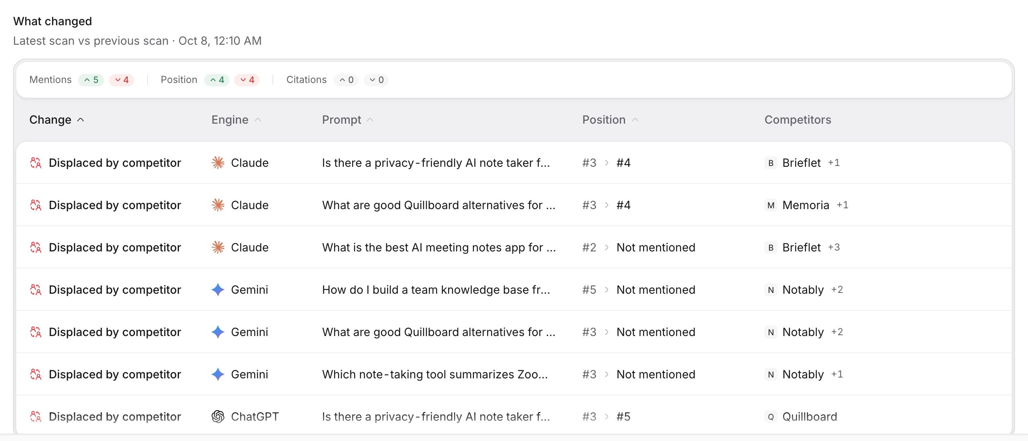Screen dimensions: 1028x441
Task: Click the B avatar beside Brieflet +1
Action: [x=771, y=163]
